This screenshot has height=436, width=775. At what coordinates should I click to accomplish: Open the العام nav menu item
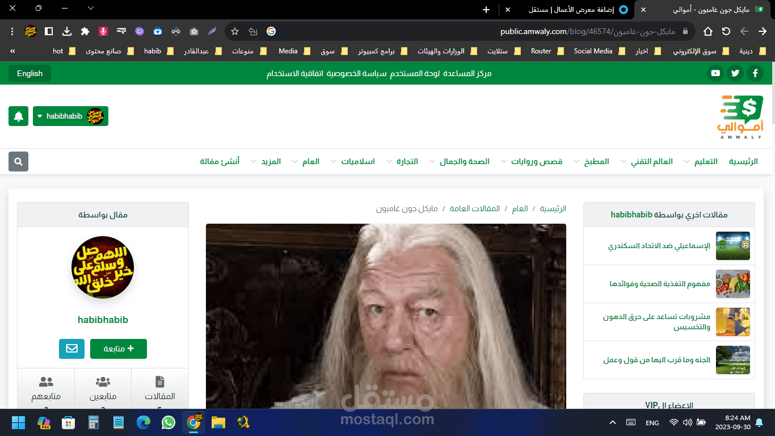coord(310,162)
